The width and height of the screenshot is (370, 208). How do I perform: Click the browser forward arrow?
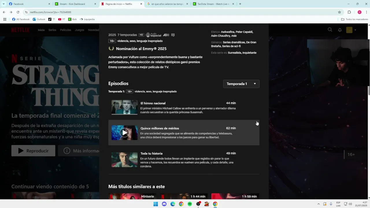tap(11, 12)
